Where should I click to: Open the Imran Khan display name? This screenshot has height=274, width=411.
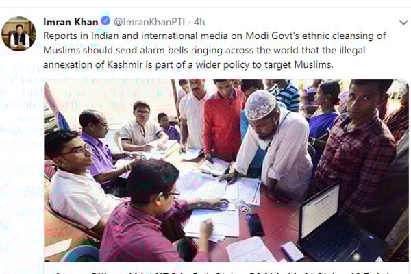[x=71, y=22]
